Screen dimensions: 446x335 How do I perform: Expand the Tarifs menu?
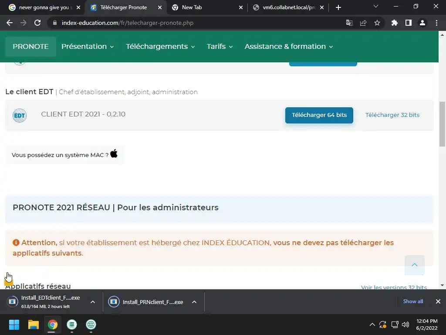click(x=220, y=46)
